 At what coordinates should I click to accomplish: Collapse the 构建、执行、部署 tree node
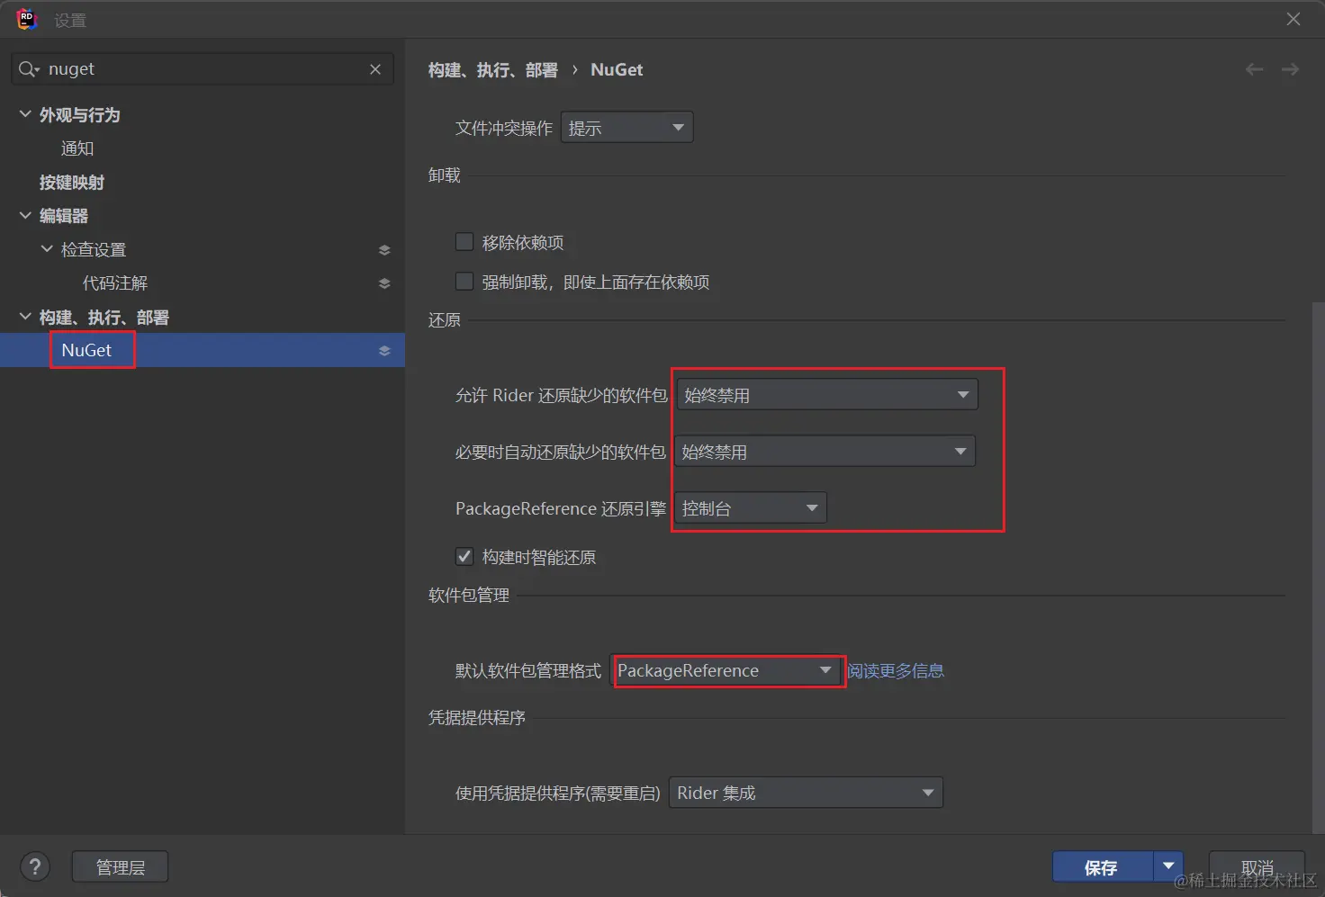click(x=25, y=317)
